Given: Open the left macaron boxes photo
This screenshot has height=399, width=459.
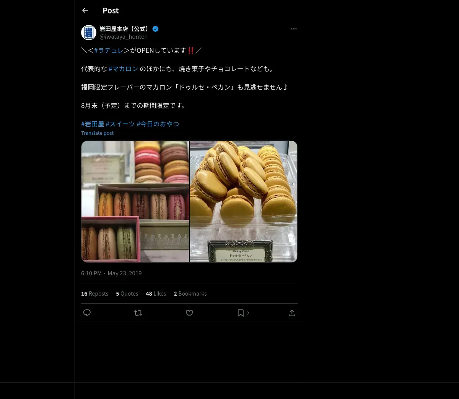Looking at the screenshot, I should 135,201.
